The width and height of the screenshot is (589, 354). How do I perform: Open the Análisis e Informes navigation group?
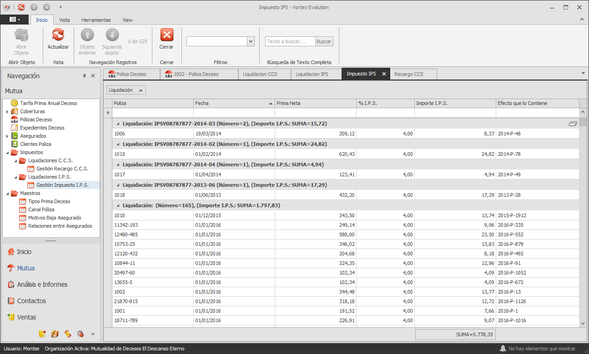tap(51, 284)
